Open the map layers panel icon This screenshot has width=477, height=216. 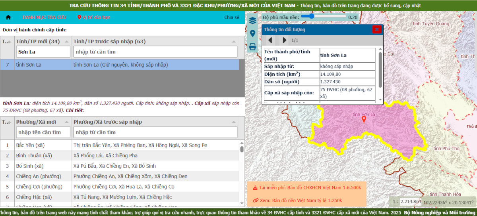click(x=252, y=21)
